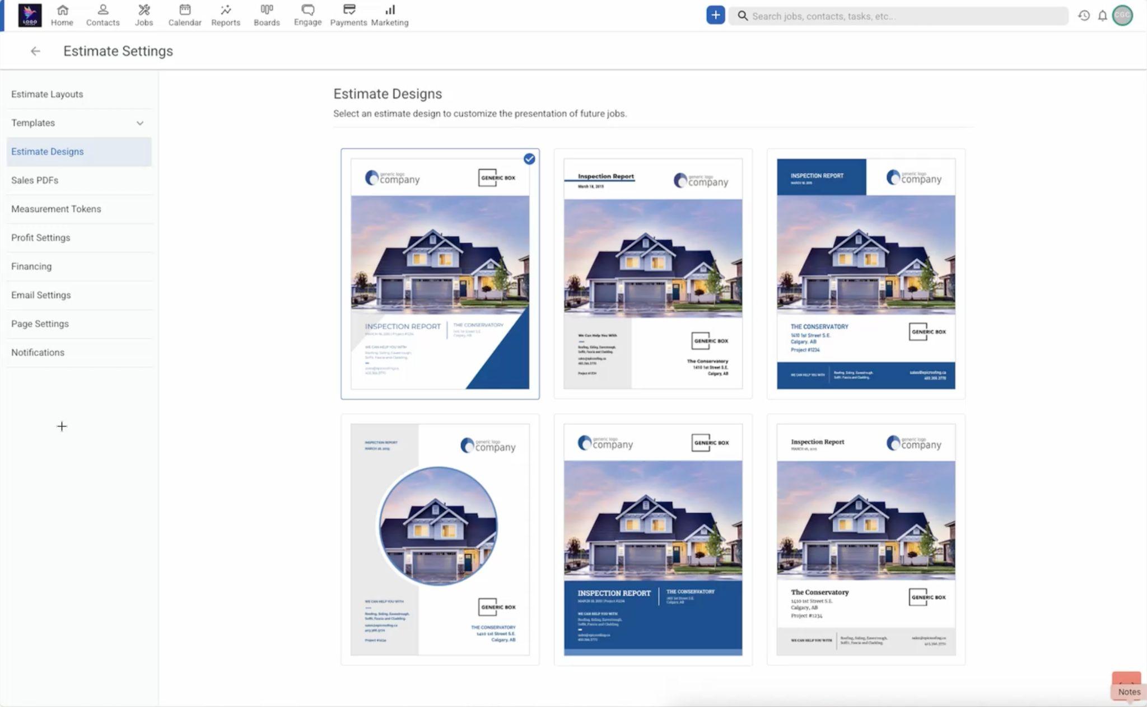
Task: Click the Engage chat icon
Action: (x=307, y=10)
